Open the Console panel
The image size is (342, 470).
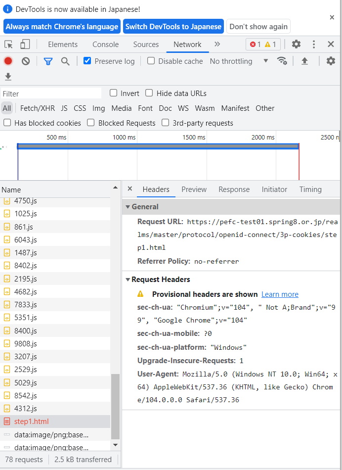point(105,44)
